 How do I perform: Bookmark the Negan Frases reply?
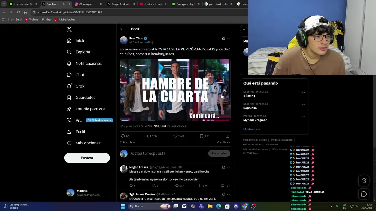click(223, 186)
